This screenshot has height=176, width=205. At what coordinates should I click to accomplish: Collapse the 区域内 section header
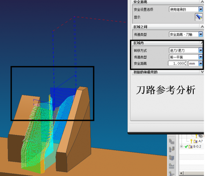pyautogui.click(x=201, y=43)
